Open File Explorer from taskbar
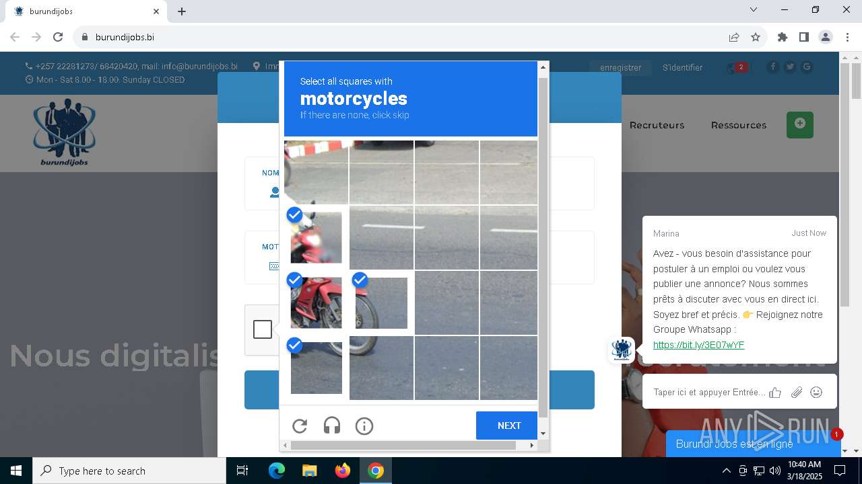862x484 pixels. pyautogui.click(x=309, y=471)
